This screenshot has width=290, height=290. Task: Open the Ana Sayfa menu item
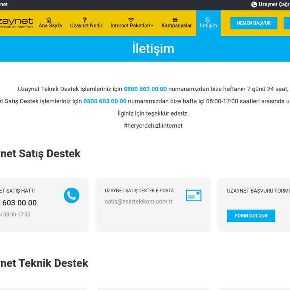(x=50, y=23)
